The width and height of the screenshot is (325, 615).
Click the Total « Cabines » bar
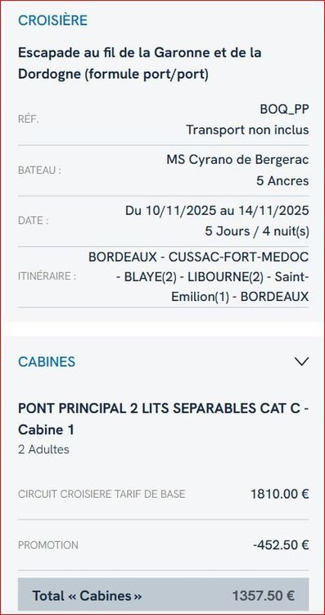pos(163,596)
